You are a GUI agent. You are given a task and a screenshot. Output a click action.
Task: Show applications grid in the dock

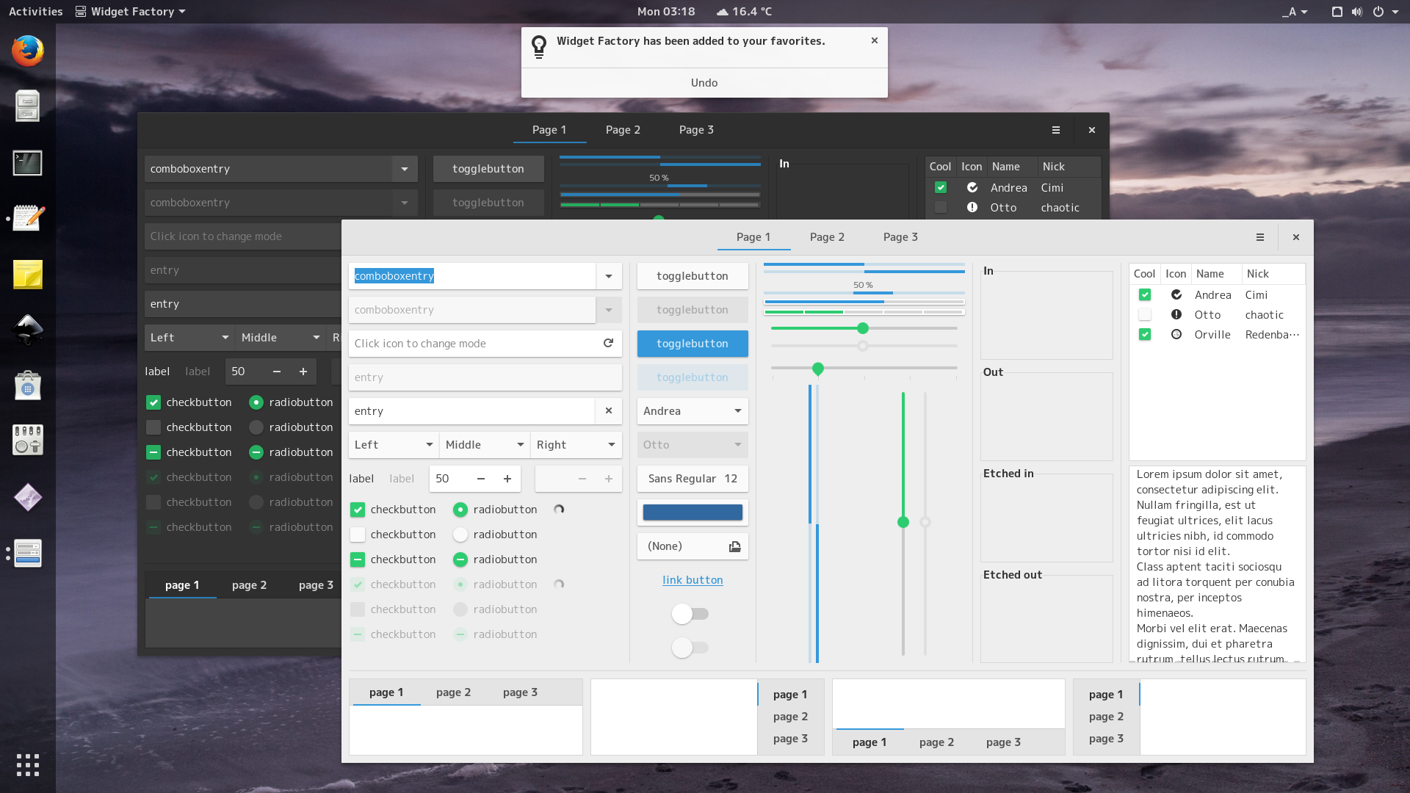[x=27, y=765]
